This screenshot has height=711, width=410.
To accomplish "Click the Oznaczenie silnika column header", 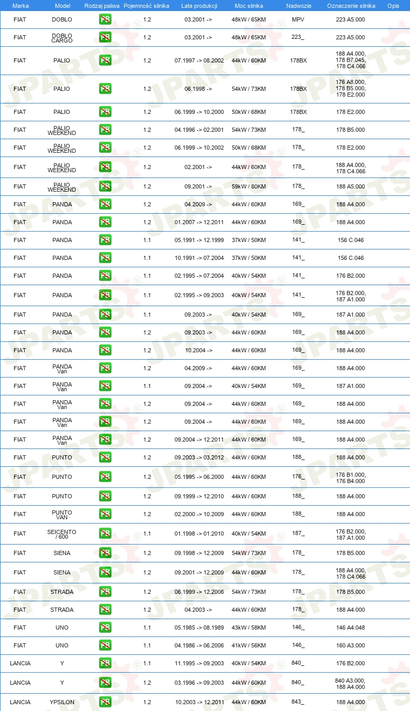I will [x=351, y=5].
